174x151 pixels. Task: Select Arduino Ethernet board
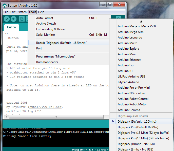[x=141, y=60]
